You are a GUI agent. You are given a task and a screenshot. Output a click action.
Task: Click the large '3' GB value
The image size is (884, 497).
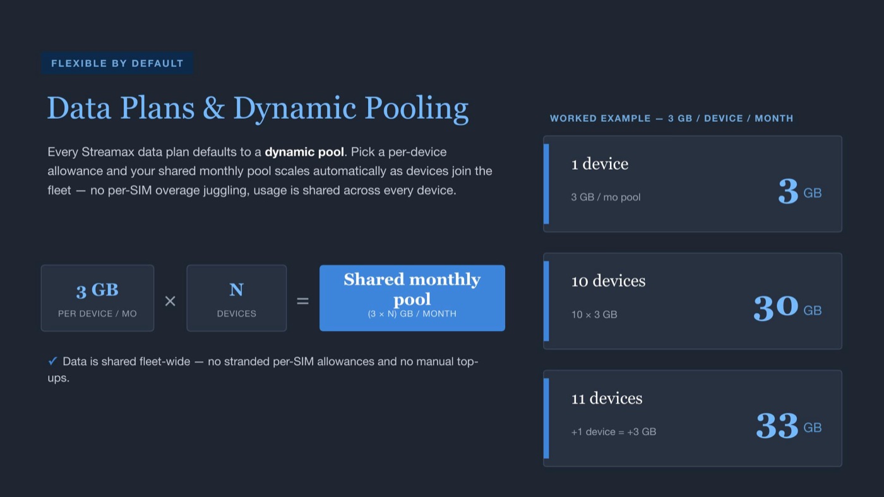(789, 192)
